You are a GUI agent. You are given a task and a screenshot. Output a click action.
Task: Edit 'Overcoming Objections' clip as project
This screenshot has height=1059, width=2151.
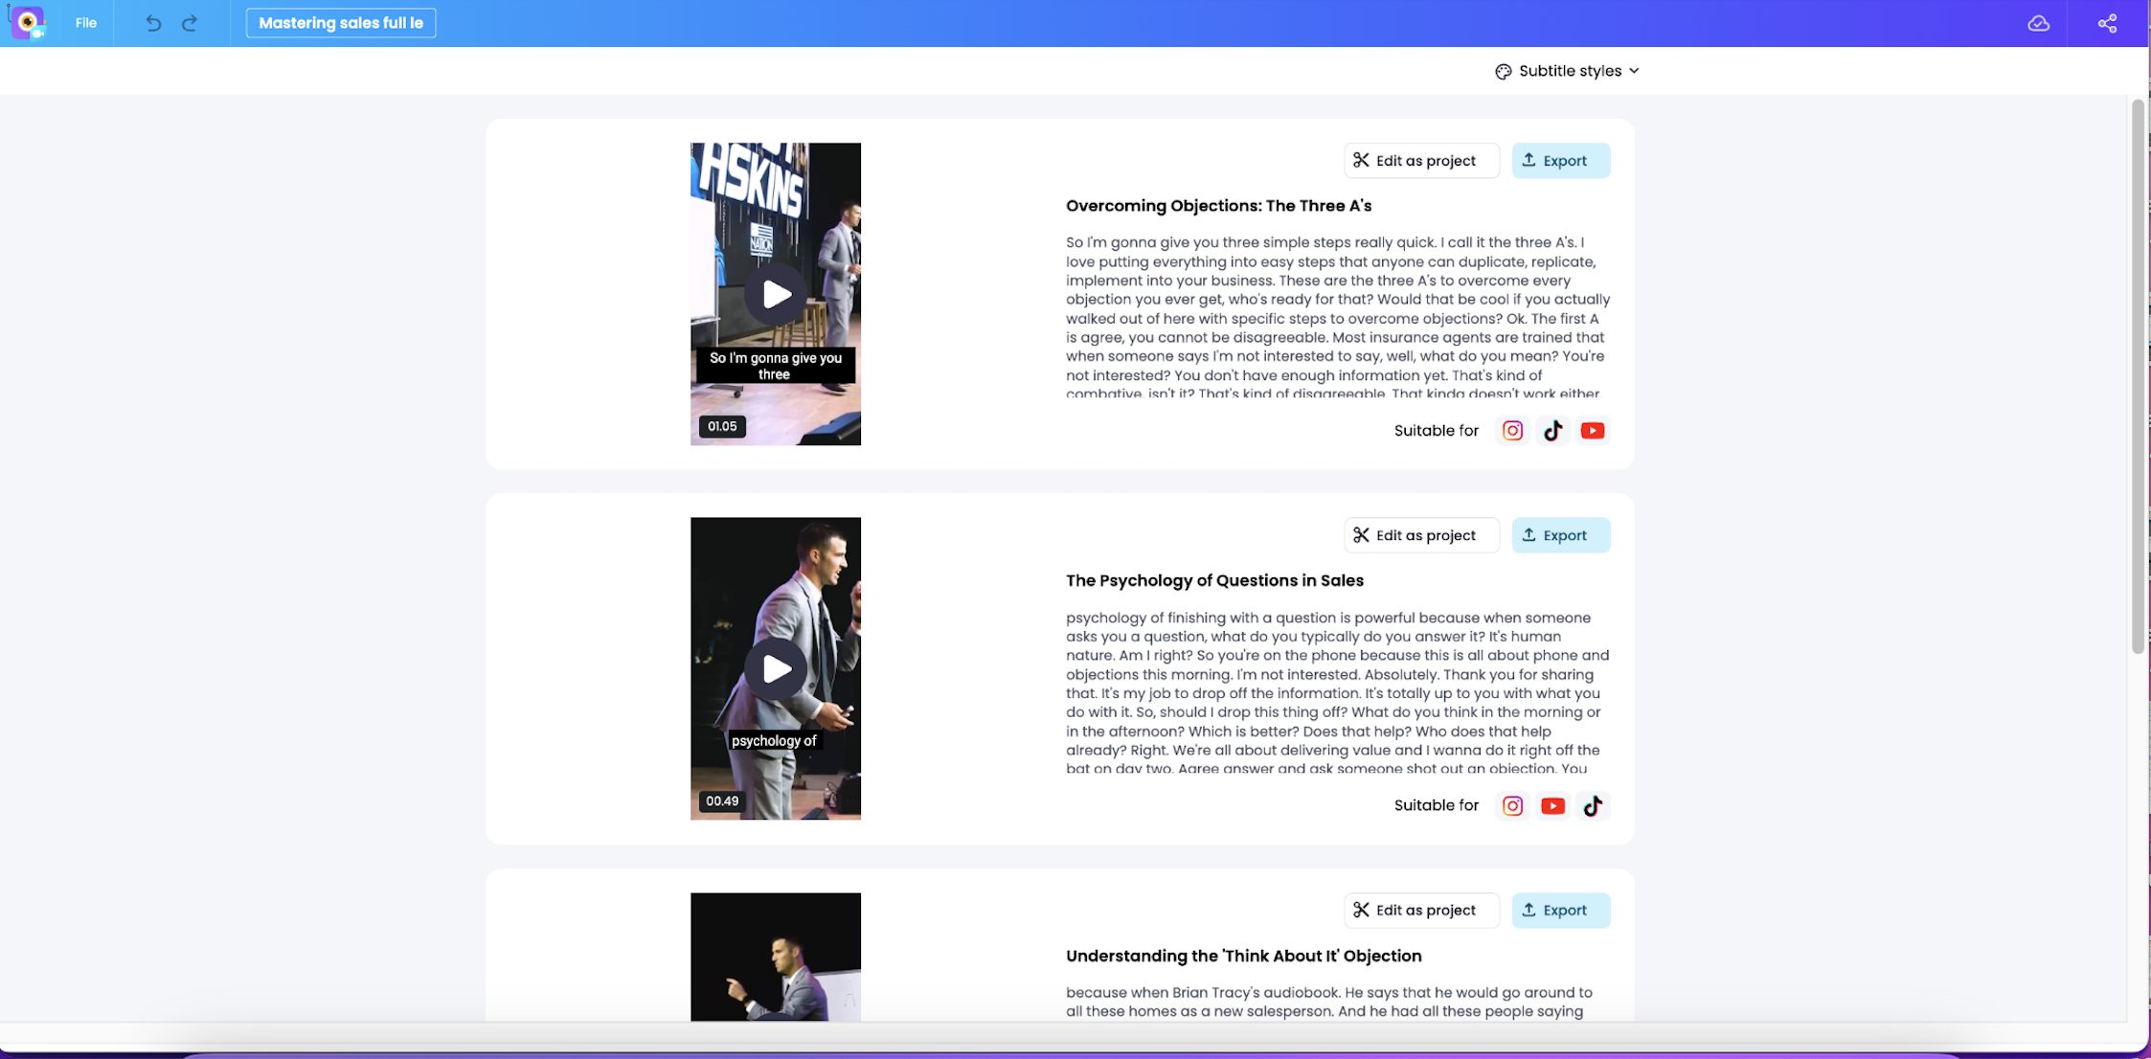(1421, 161)
